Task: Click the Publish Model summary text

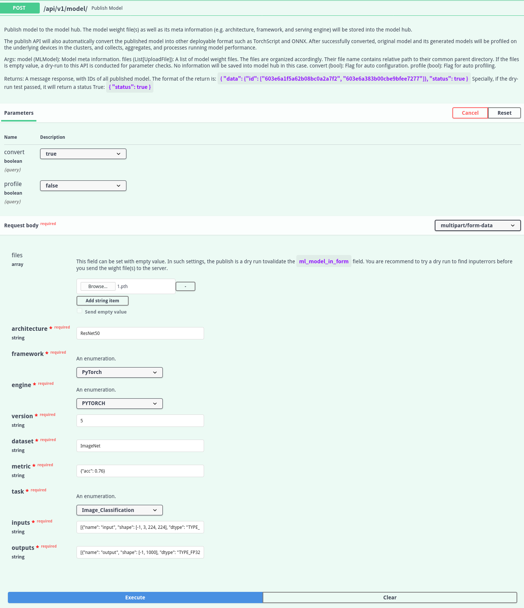Action: (107, 8)
